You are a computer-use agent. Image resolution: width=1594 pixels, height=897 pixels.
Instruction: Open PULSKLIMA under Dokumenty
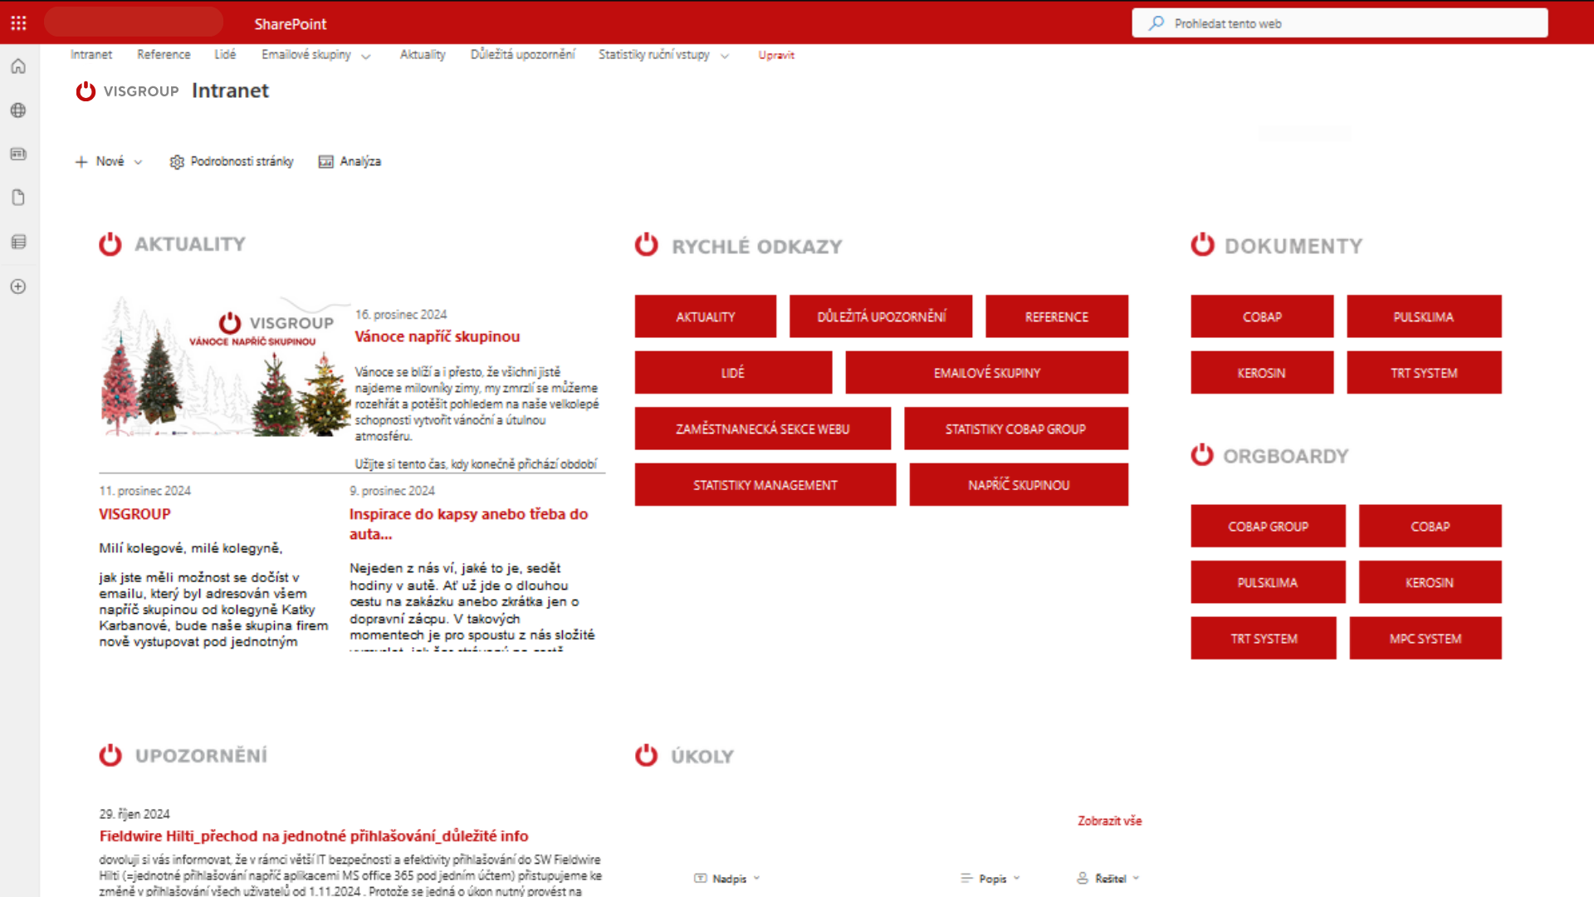tap(1424, 316)
